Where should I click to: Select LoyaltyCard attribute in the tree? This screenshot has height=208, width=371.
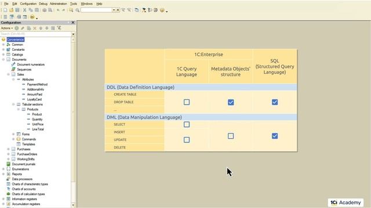[34, 99]
